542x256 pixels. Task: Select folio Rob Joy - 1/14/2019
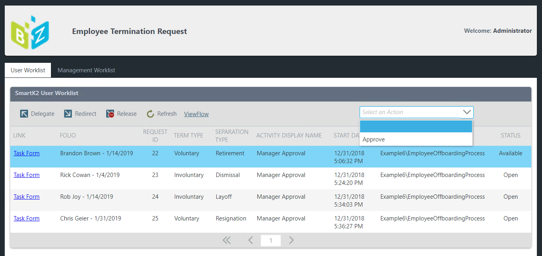[87, 197]
